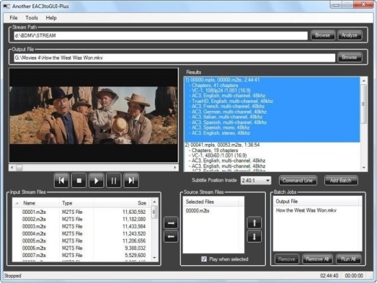
Task: Start playback with the play button
Action: (97, 180)
